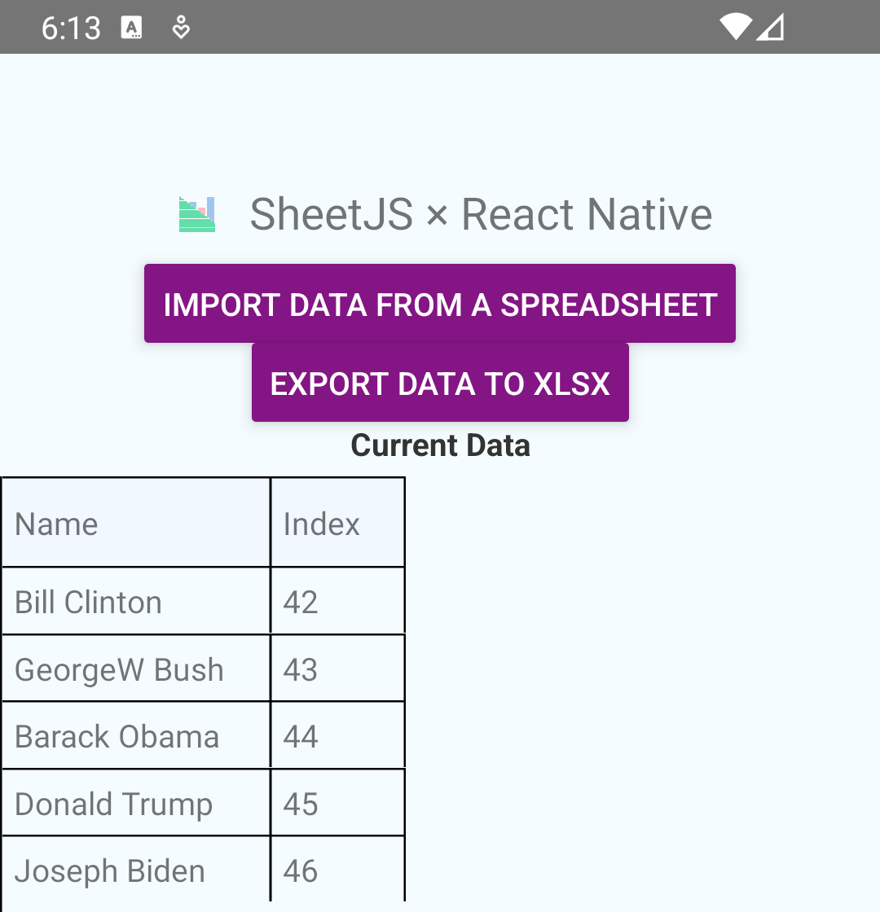Click index value 42 next to Bill Clinton
This screenshot has height=912, width=880.
pyautogui.click(x=301, y=602)
